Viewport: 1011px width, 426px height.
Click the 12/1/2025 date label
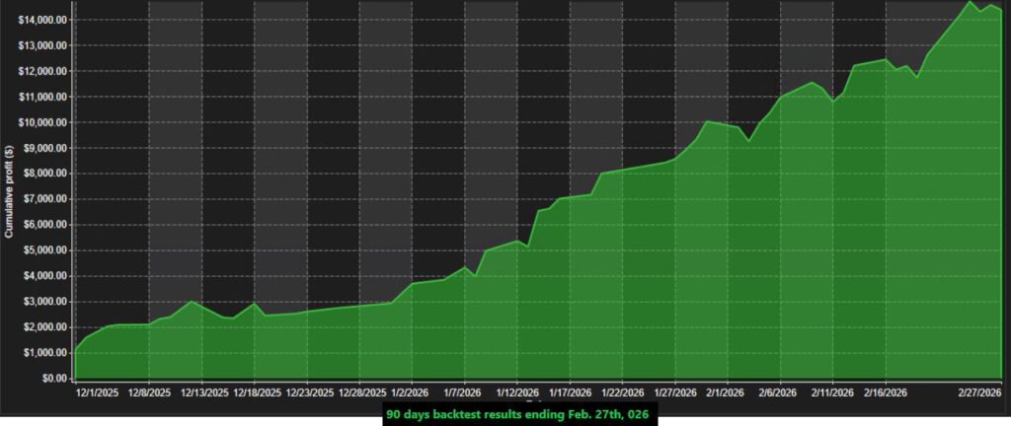[96, 390]
